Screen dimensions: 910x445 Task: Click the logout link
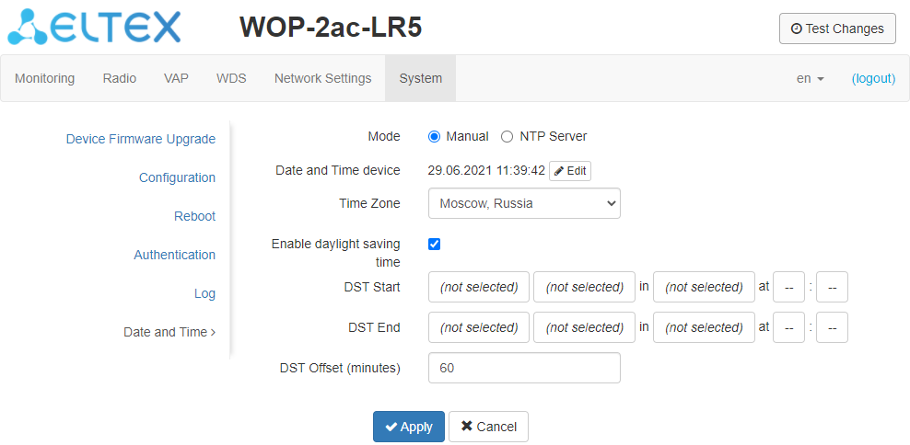pyautogui.click(x=873, y=78)
